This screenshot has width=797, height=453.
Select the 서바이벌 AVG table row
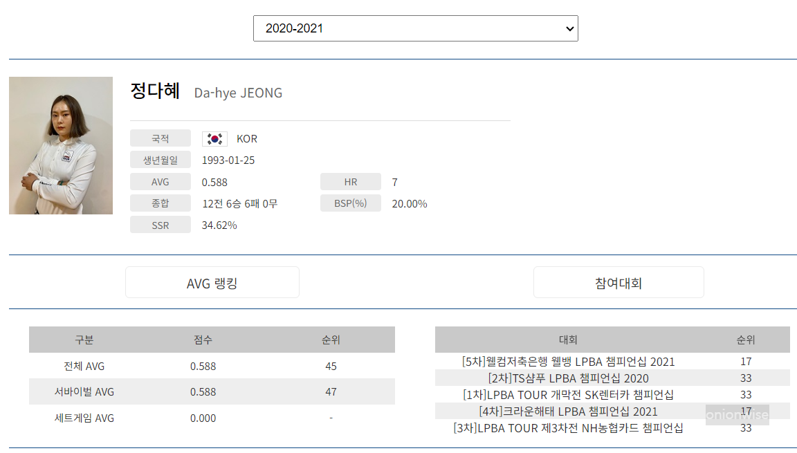tap(211, 392)
